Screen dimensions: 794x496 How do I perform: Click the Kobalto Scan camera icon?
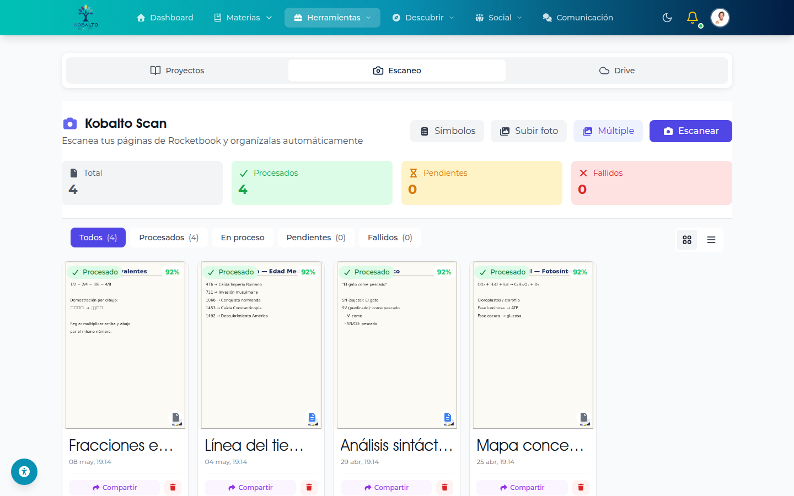[70, 123]
